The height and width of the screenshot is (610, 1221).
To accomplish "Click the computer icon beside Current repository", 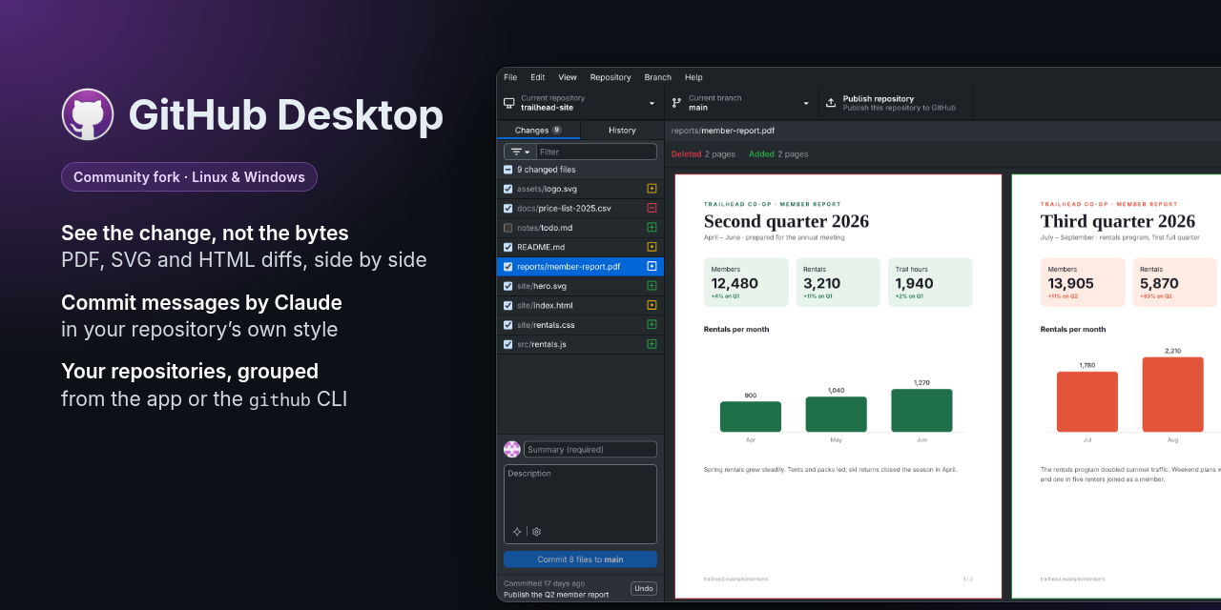I will tap(509, 103).
